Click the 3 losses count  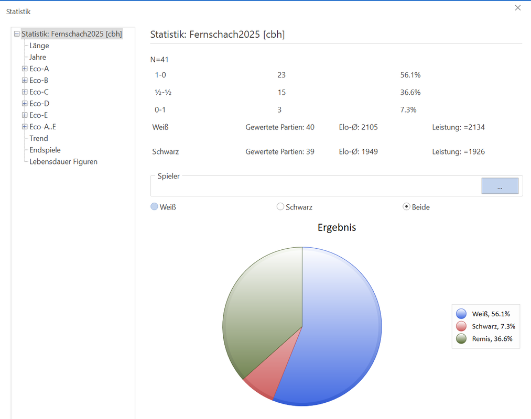pos(279,109)
